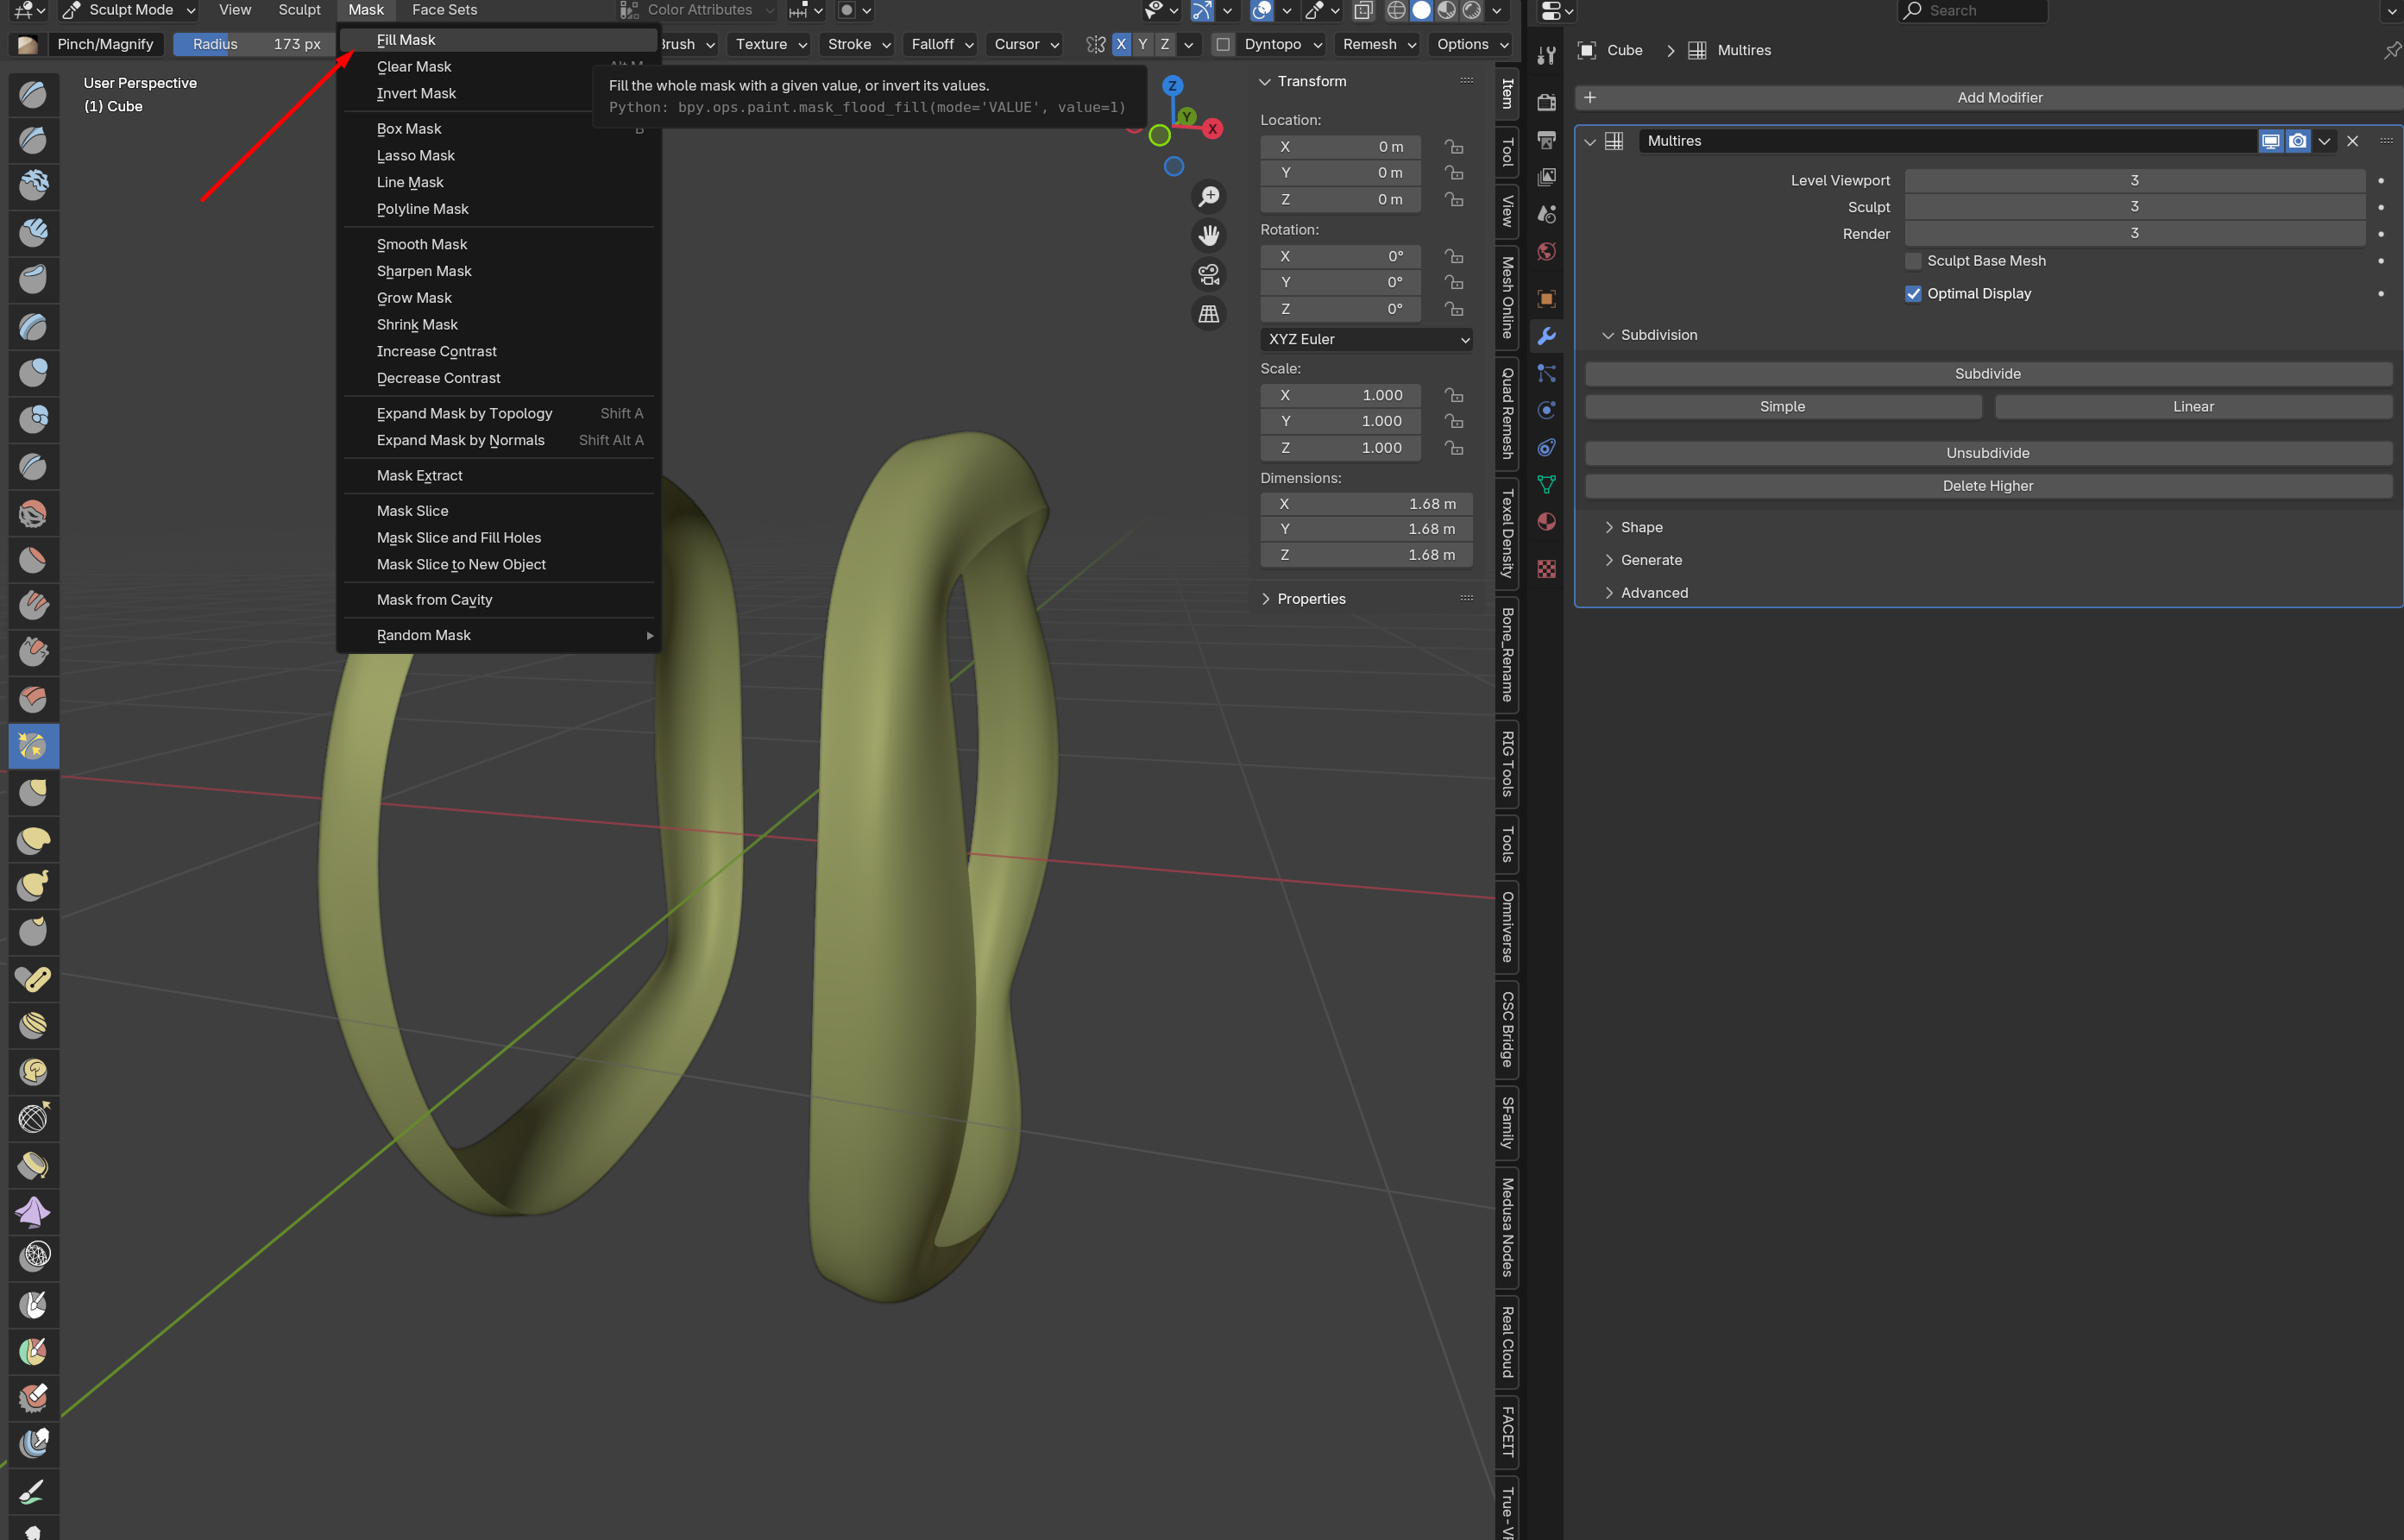Toggle Multires show in render camera icon

(x=2297, y=141)
